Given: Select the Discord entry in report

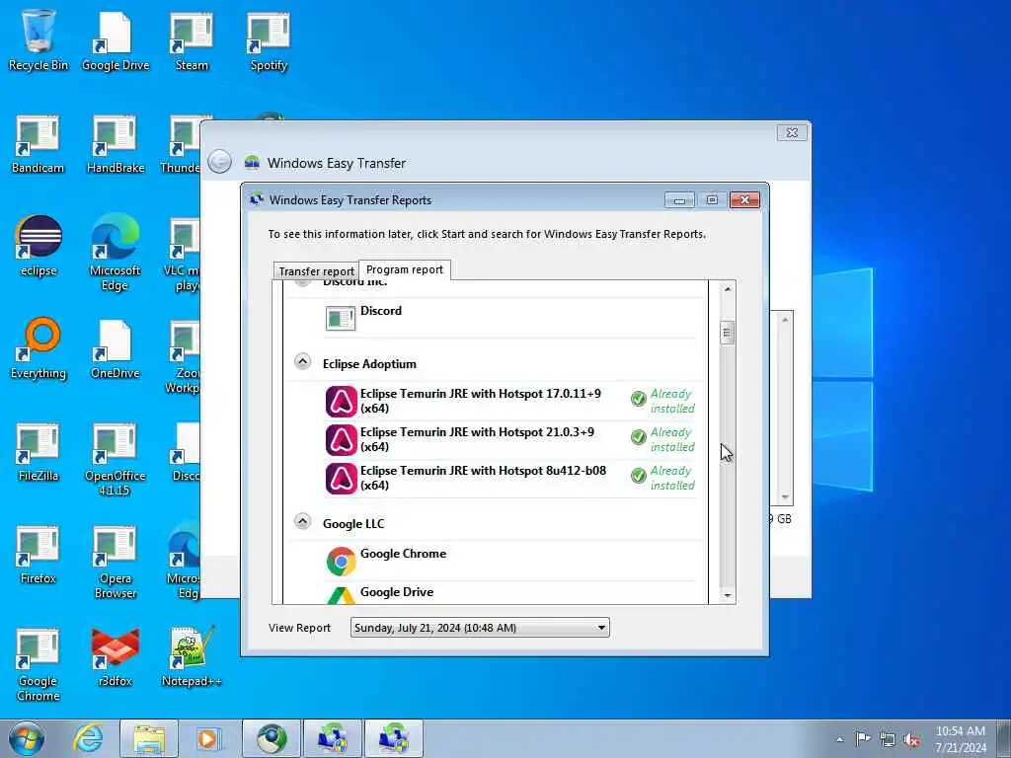Looking at the screenshot, I should 380,311.
